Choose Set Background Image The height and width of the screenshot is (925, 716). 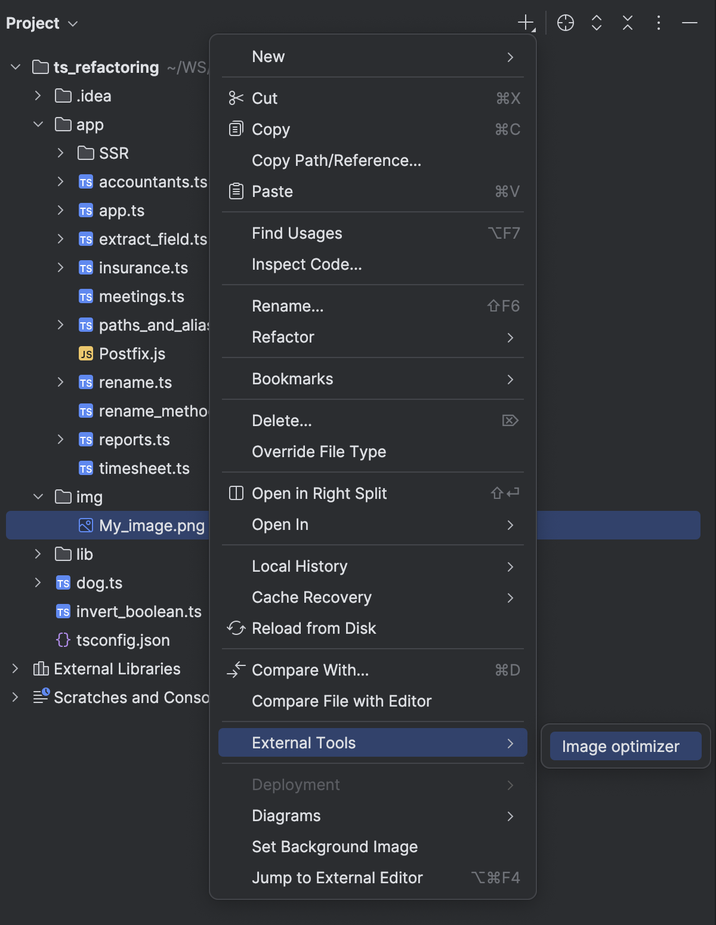tap(335, 846)
